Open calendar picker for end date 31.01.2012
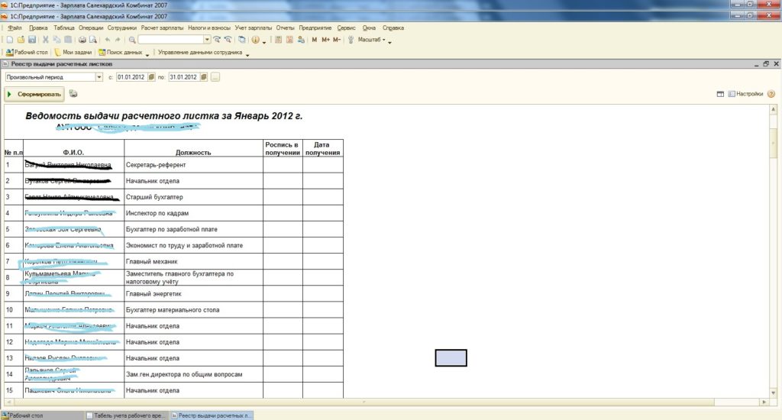This screenshot has height=420, width=782. 203,77
